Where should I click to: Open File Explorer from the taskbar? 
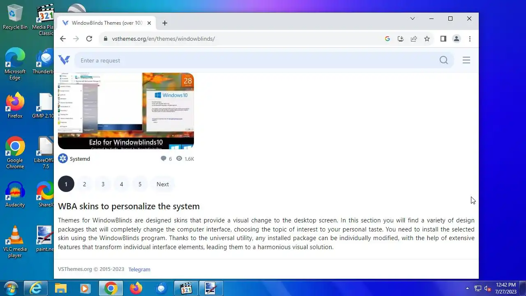pyautogui.click(x=61, y=288)
